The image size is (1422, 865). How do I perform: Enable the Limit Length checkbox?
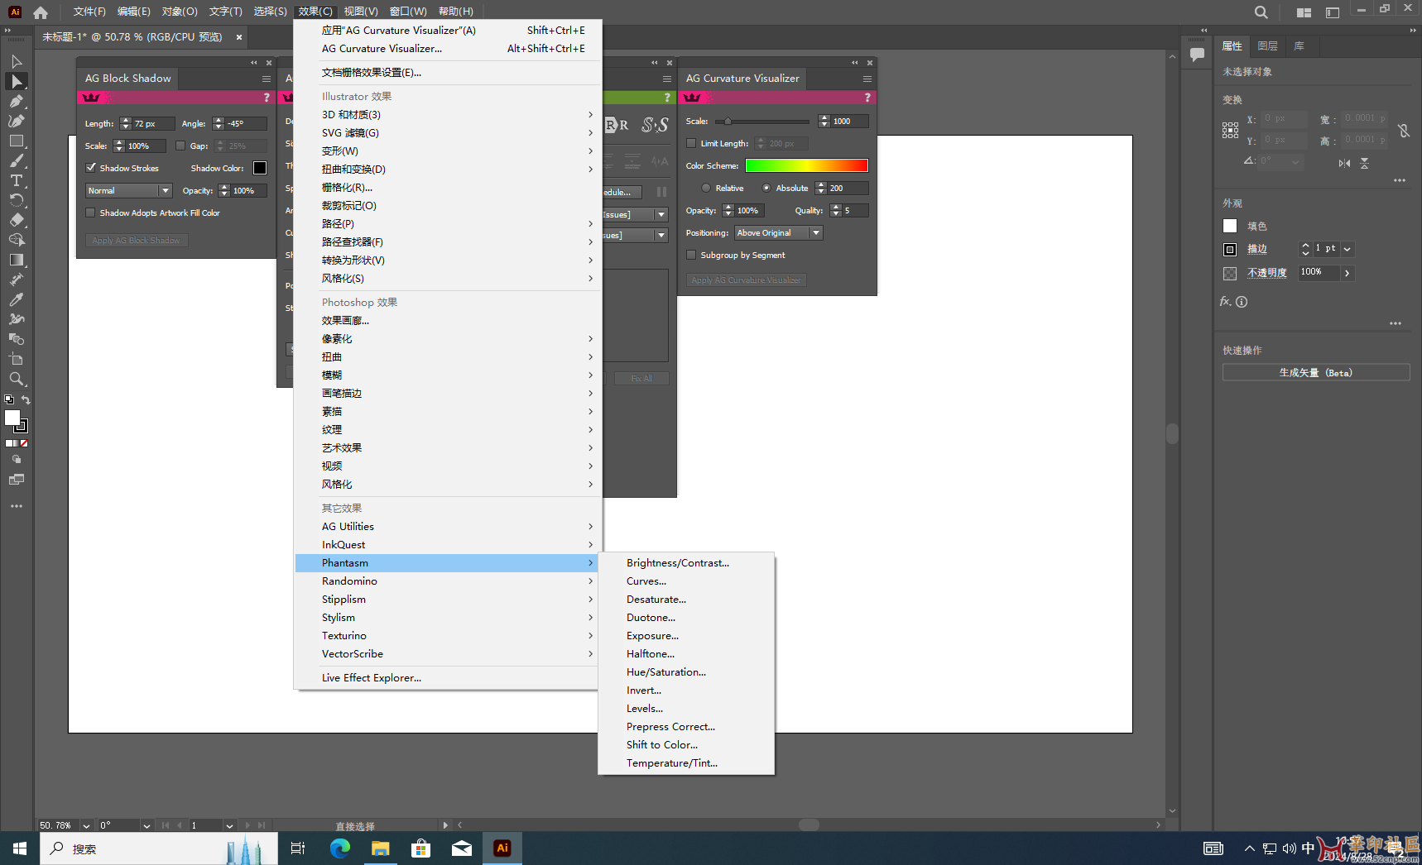click(691, 143)
